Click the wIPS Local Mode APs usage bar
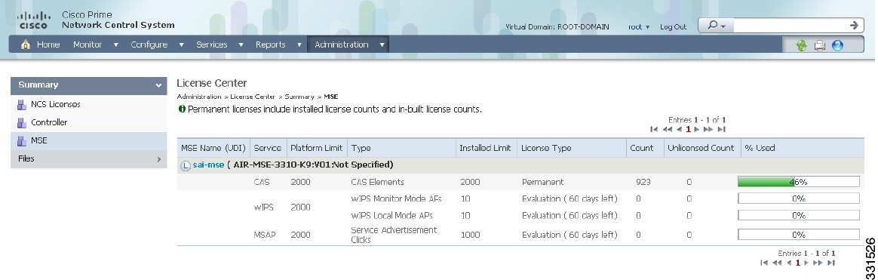The image size is (878, 280). tap(799, 215)
